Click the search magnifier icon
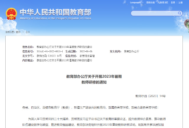Viewport: 189px width, 128px height. [x=180, y=13]
